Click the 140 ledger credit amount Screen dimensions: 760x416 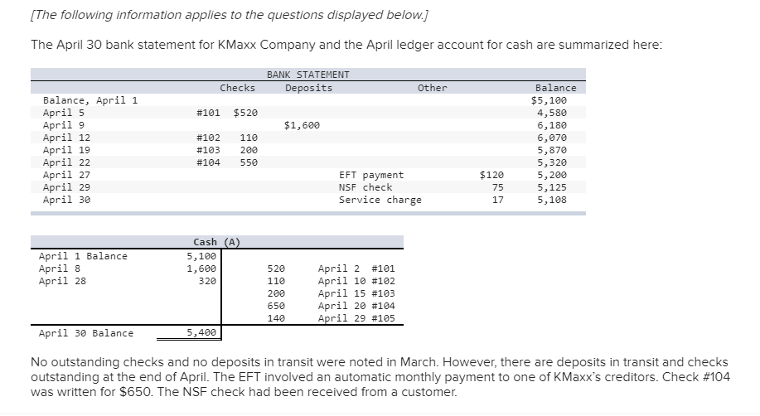(x=276, y=318)
